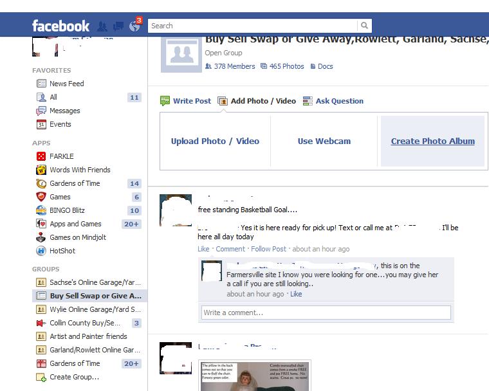
Task: Click the about an hour ago post timestamp
Action: pos(321,249)
